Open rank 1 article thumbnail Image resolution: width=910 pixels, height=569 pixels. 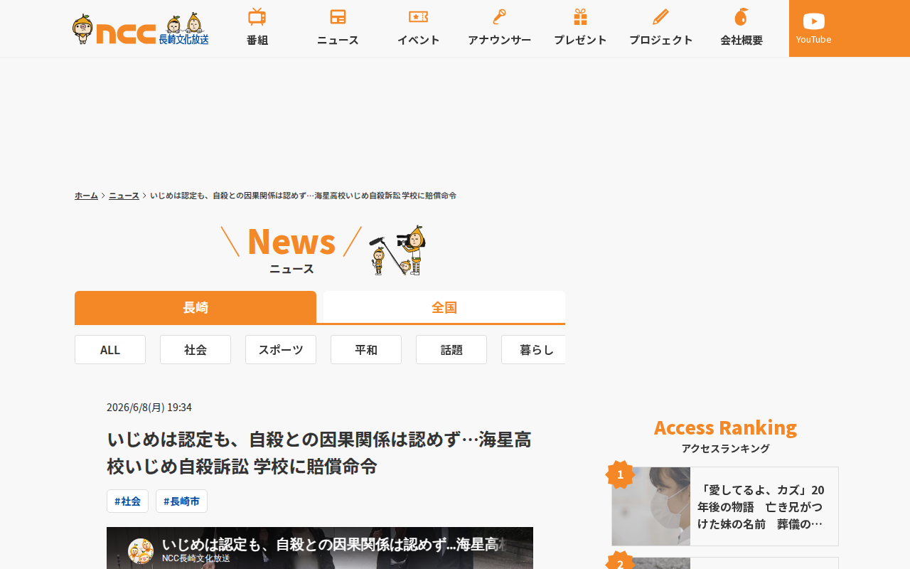coord(651,506)
